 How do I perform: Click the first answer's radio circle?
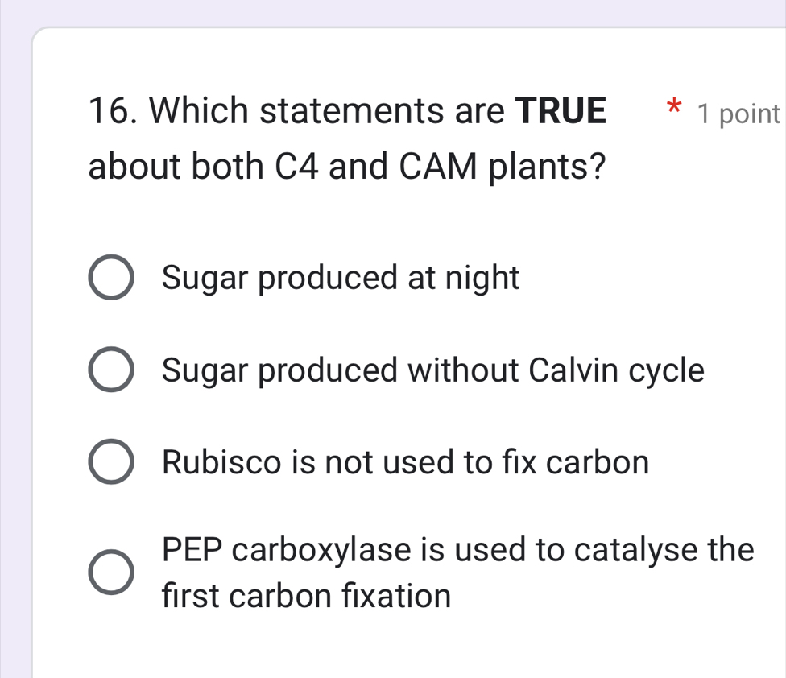[x=112, y=278]
